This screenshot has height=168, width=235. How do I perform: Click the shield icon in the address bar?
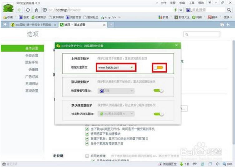pos(45,10)
